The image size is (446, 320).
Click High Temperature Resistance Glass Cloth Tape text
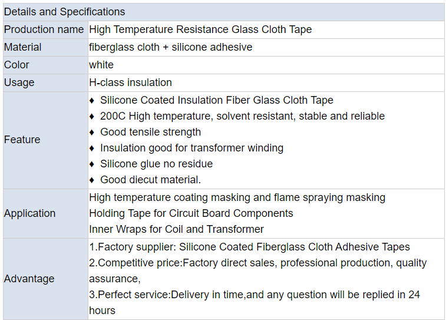(x=200, y=29)
